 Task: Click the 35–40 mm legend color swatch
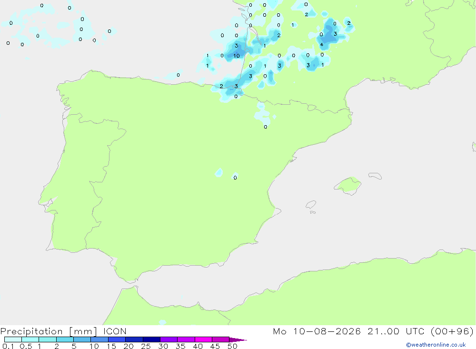coord(186,339)
